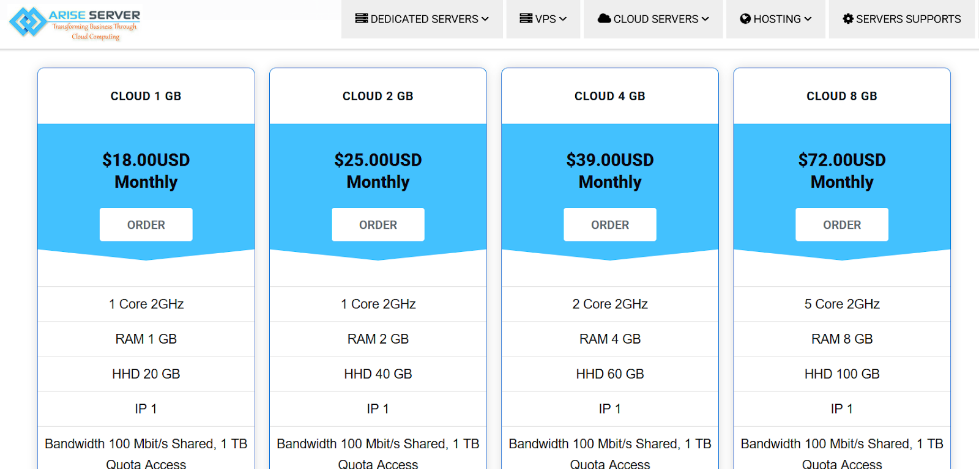Expand the VPS dropdown arrow
979x469 pixels.
tap(563, 19)
